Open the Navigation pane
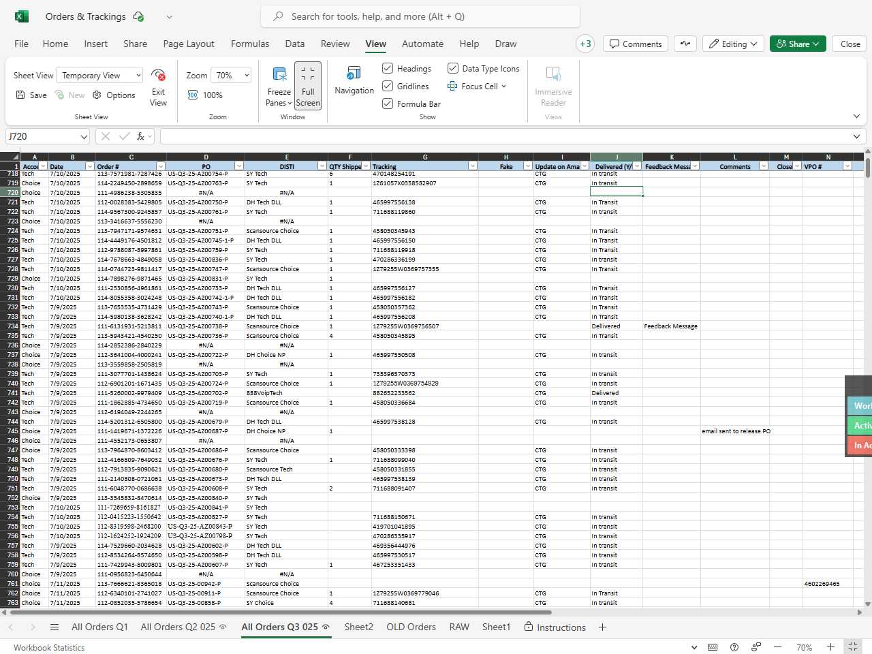Image resolution: width=872 pixels, height=654 pixels. [x=354, y=80]
